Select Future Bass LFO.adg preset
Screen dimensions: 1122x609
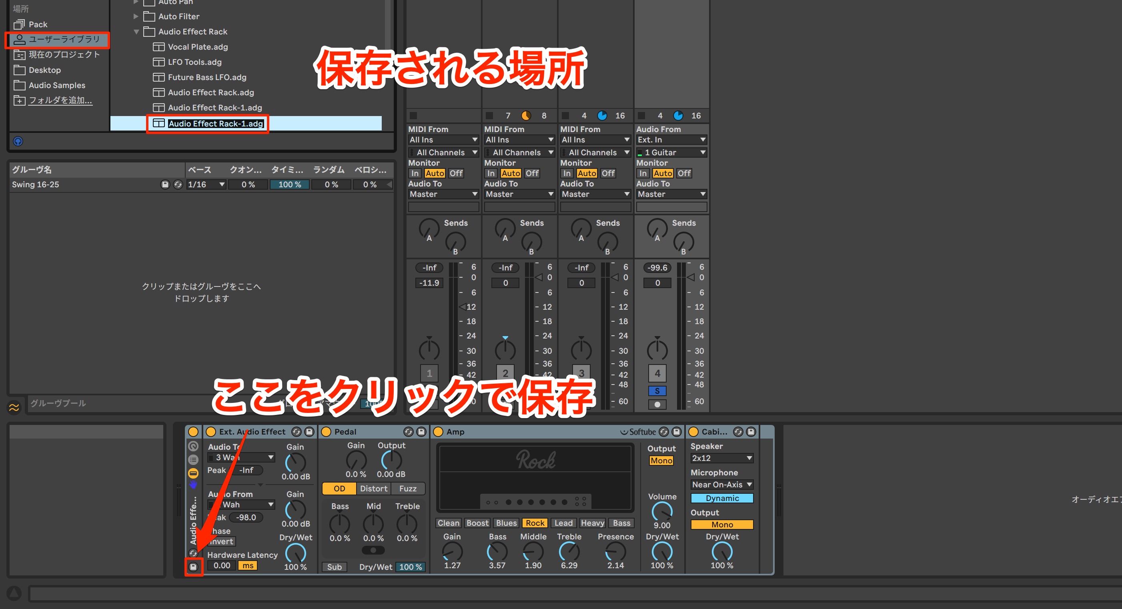point(207,77)
